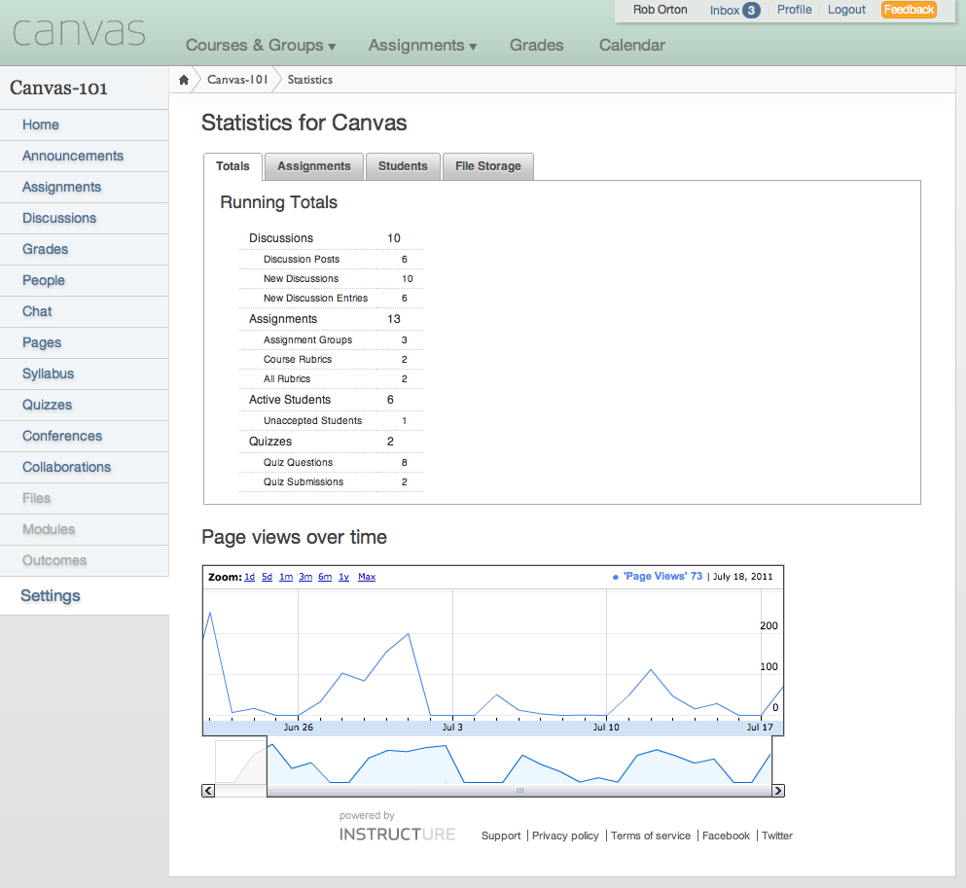The width and height of the screenshot is (966, 888).
Task: Open Courses & Groups dropdown
Action: [261, 45]
